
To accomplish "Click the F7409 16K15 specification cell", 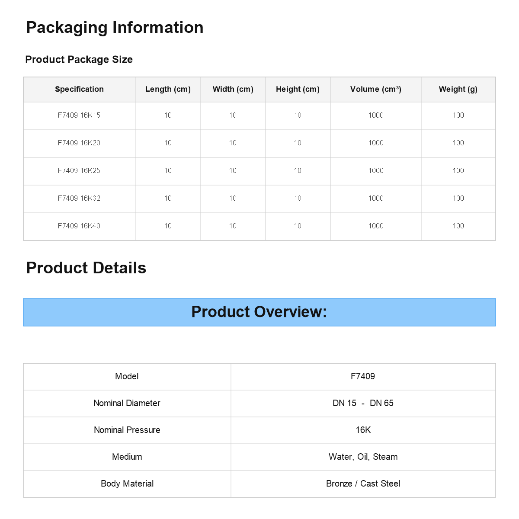I will (80, 115).
